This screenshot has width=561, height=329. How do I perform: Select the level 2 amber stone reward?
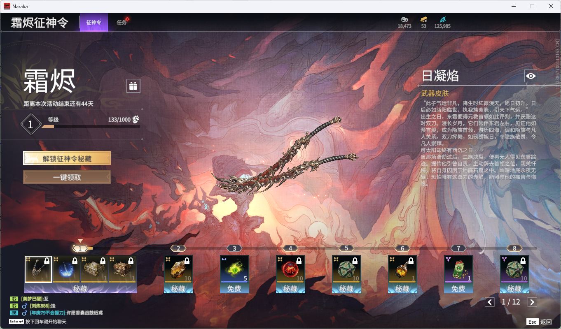tap(178, 269)
